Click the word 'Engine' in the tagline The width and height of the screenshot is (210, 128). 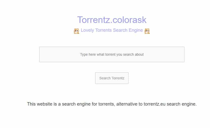coord(136,30)
